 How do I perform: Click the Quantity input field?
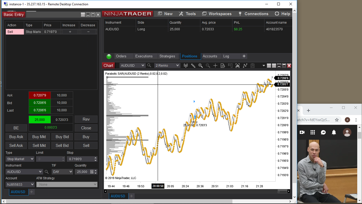pyautogui.click(x=82, y=172)
